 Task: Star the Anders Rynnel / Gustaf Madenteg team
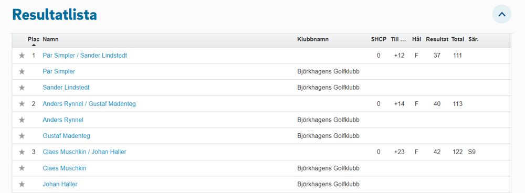[22, 104]
